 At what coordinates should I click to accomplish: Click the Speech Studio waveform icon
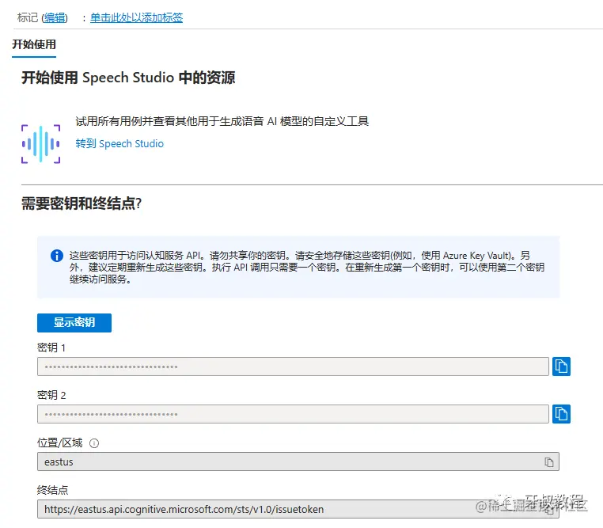[x=41, y=144]
